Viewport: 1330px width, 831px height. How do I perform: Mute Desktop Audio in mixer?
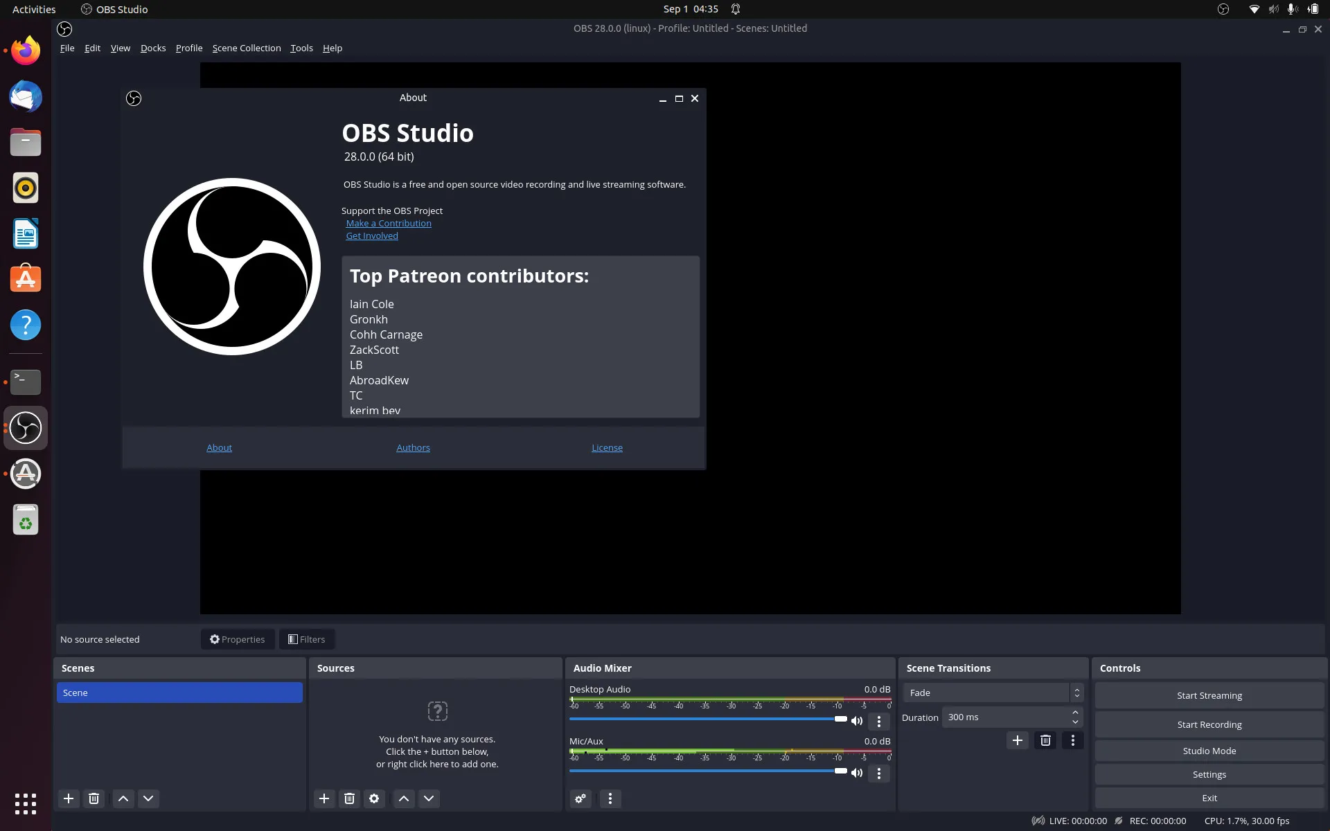pyautogui.click(x=856, y=720)
